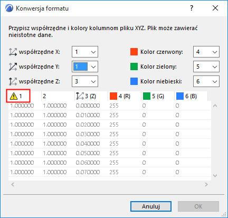Click the cell value 0.020000

(88, 125)
